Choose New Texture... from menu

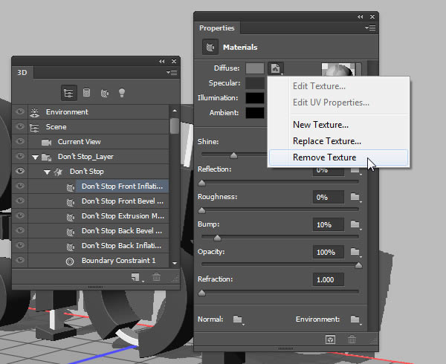[x=320, y=125]
